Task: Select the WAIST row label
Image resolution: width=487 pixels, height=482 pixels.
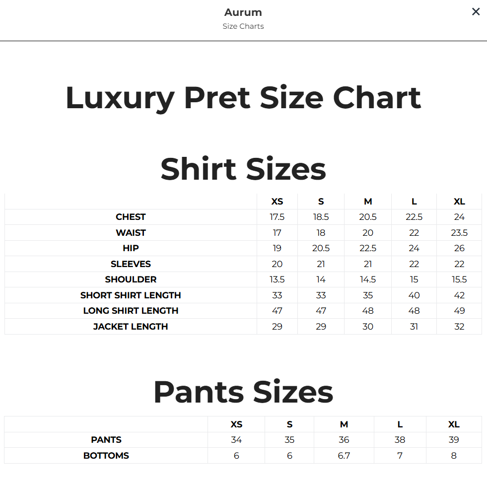Action: click(x=131, y=233)
